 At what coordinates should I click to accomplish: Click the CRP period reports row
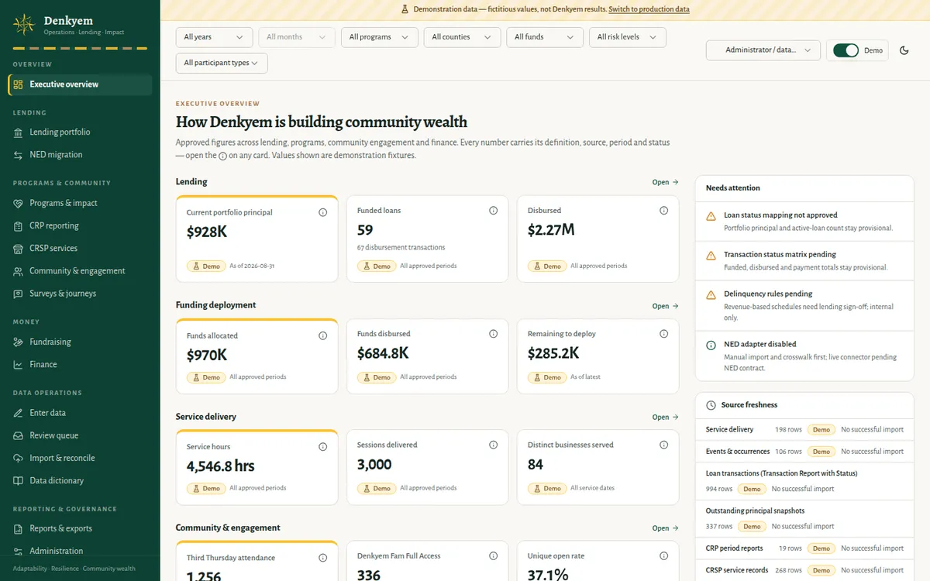coord(804,548)
